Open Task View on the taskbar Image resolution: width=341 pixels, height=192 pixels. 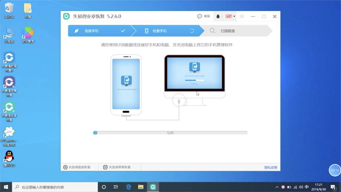point(116,187)
